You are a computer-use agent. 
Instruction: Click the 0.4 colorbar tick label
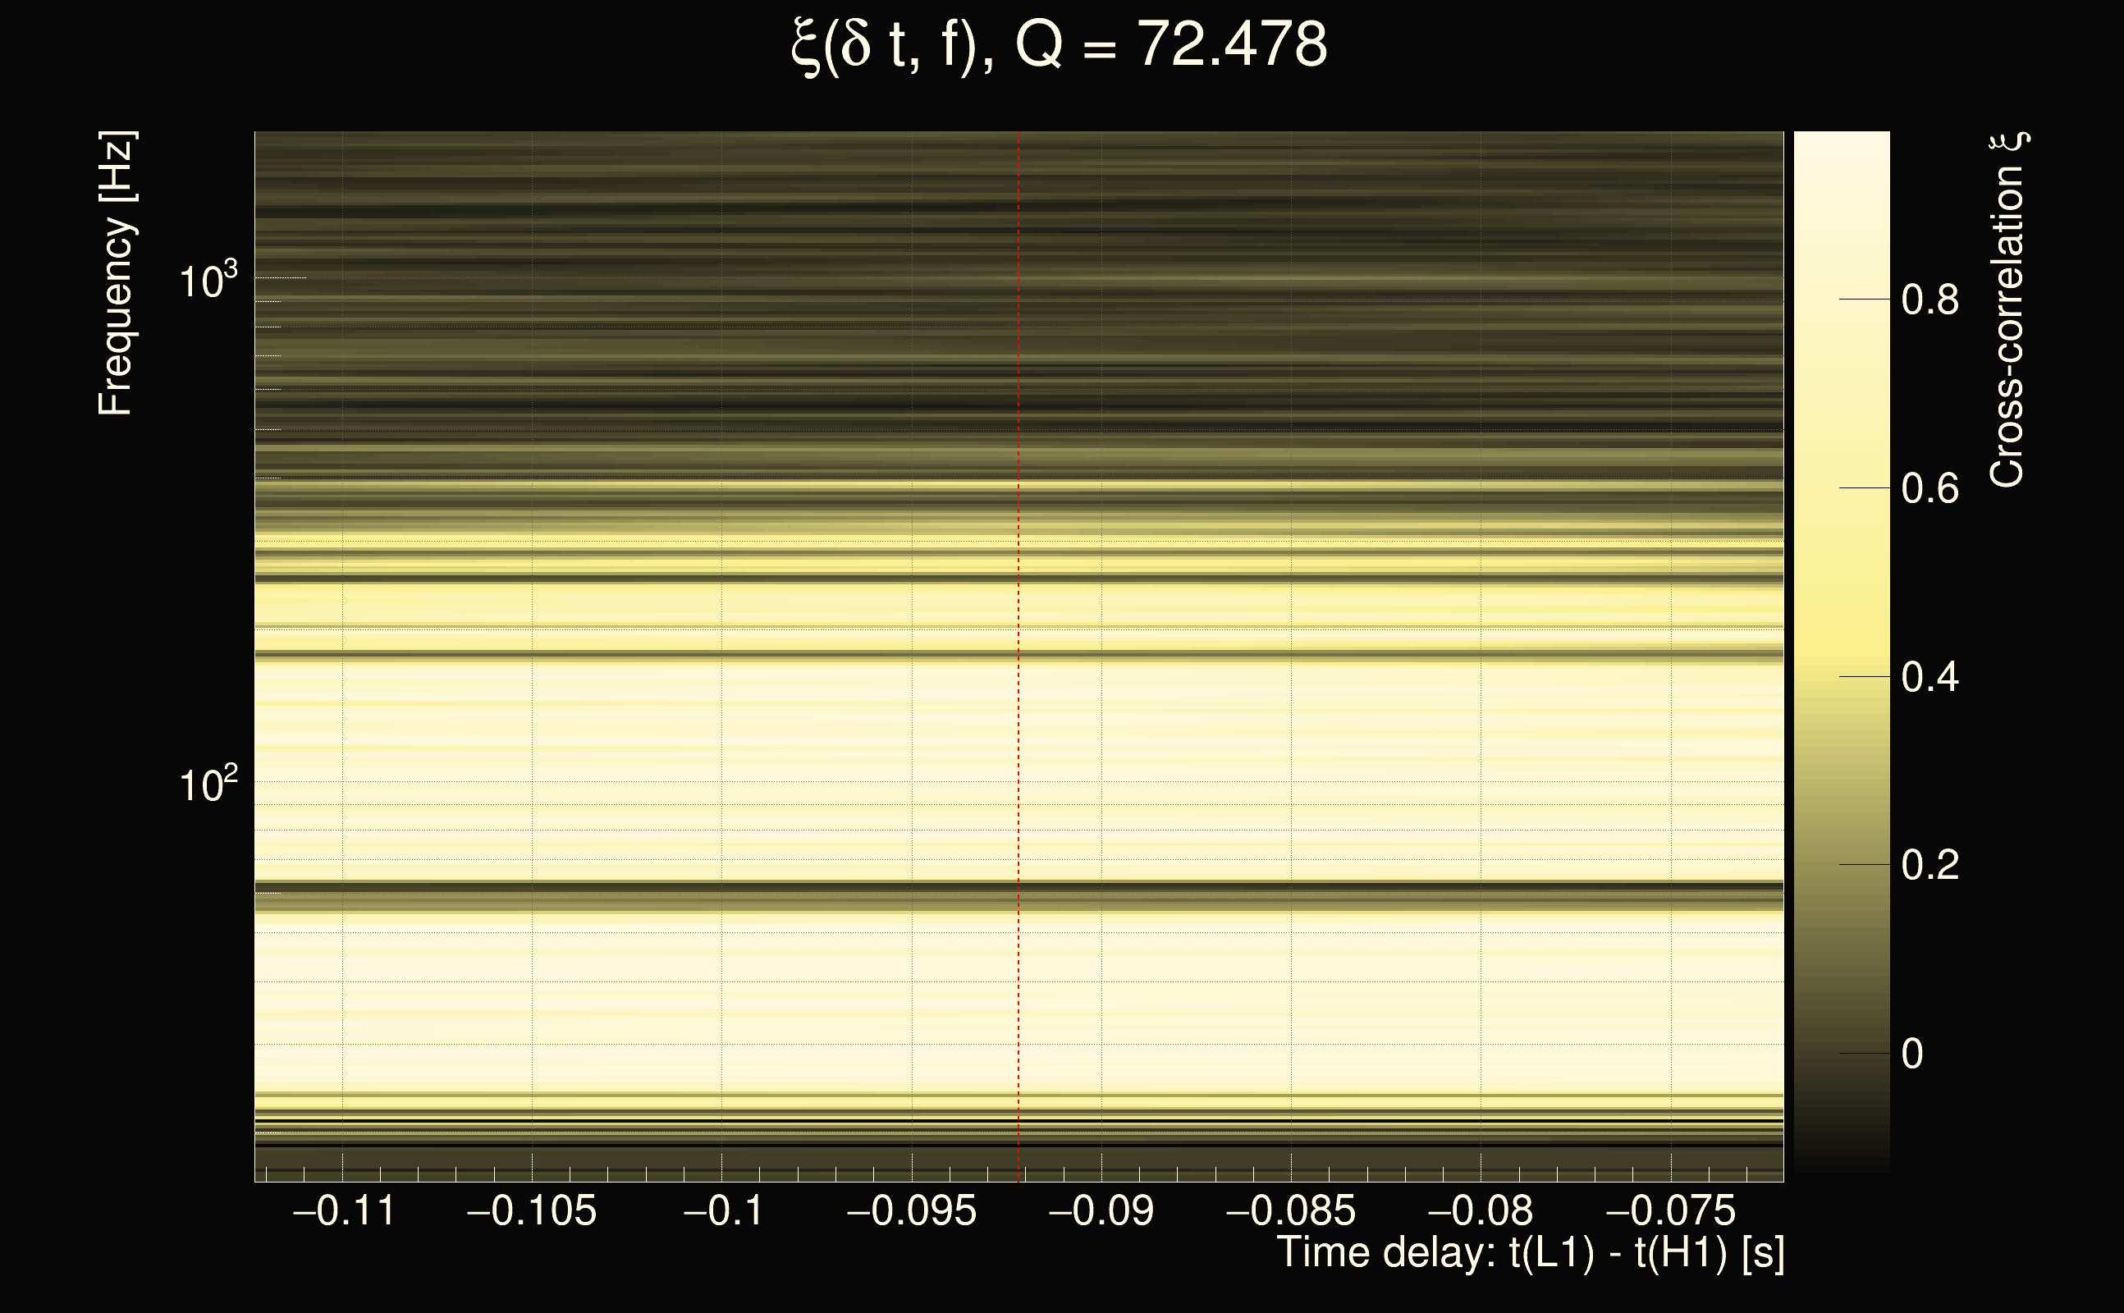tap(1929, 677)
